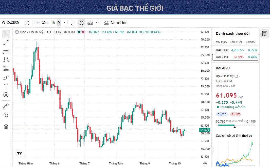Sort watchlist by Mã giao column
This screenshot has width=270, height=167.
click(x=221, y=42)
